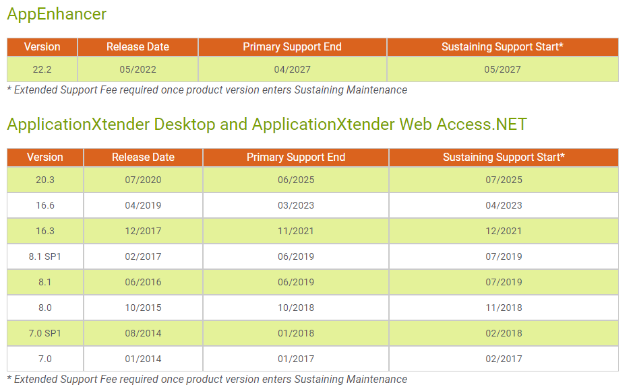Click Release Date header in ApplicationXtender table
Image resolution: width=633 pixels, height=391 pixels.
pos(143,157)
